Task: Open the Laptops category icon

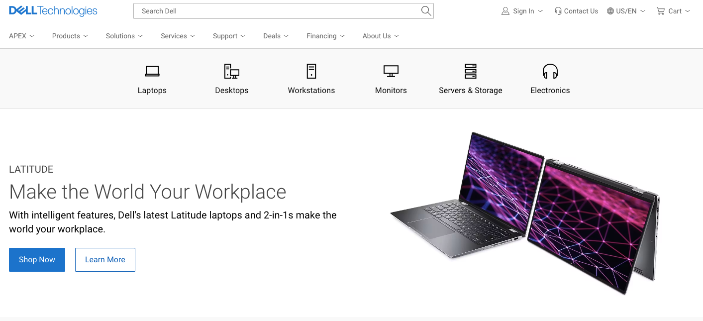Action: pyautogui.click(x=152, y=71)
